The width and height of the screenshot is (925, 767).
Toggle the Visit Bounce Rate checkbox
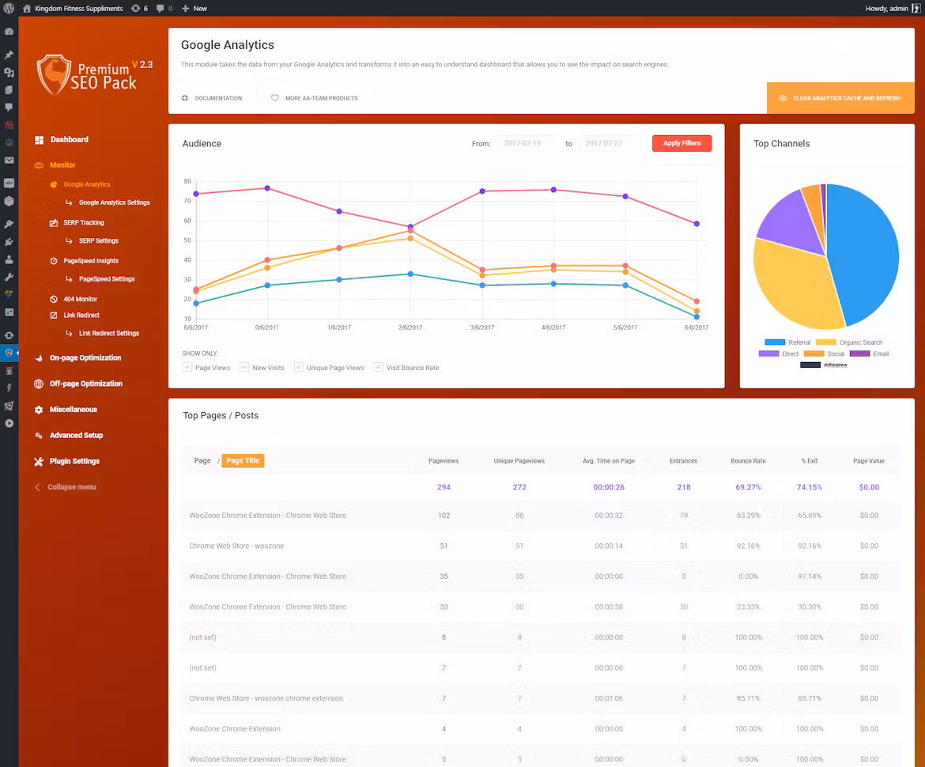pos(378,367)
